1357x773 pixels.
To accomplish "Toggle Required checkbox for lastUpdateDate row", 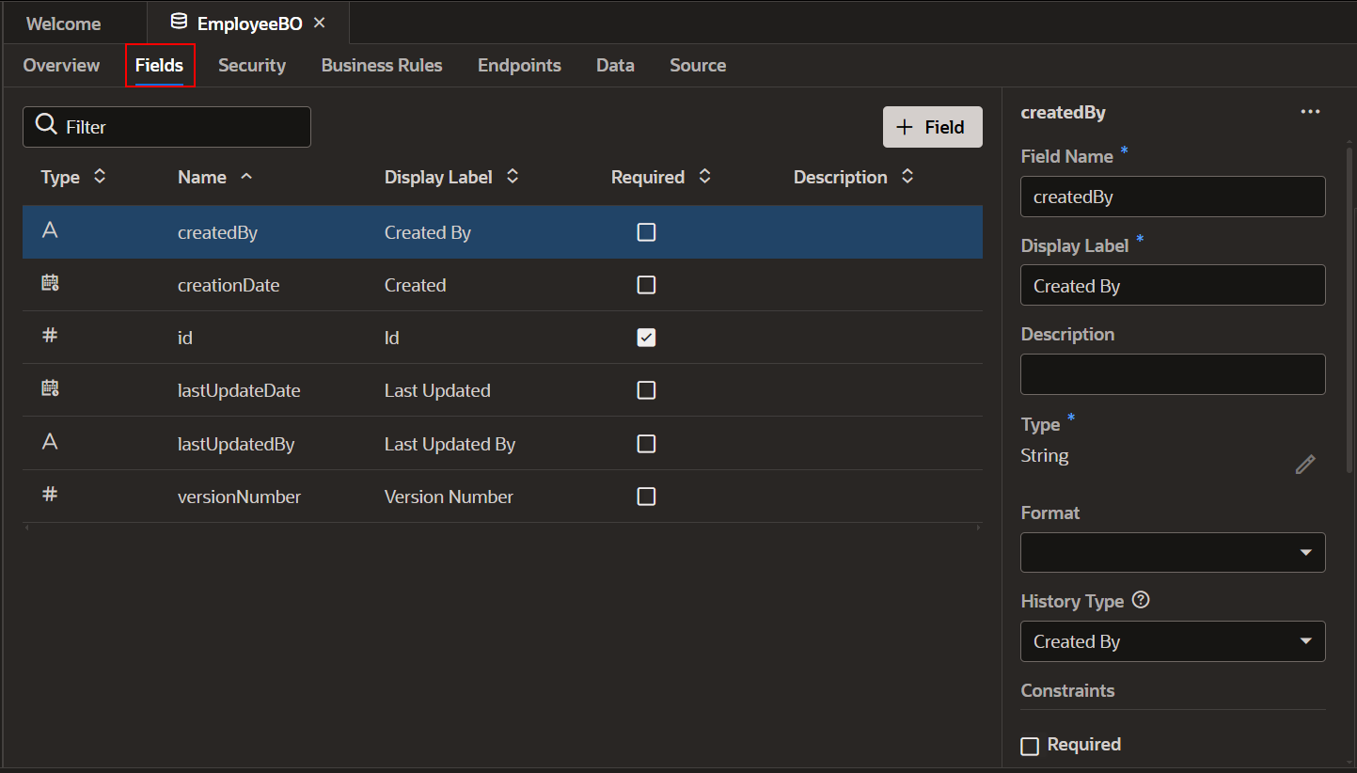I will pyautogui.click(x=646, y=390).
